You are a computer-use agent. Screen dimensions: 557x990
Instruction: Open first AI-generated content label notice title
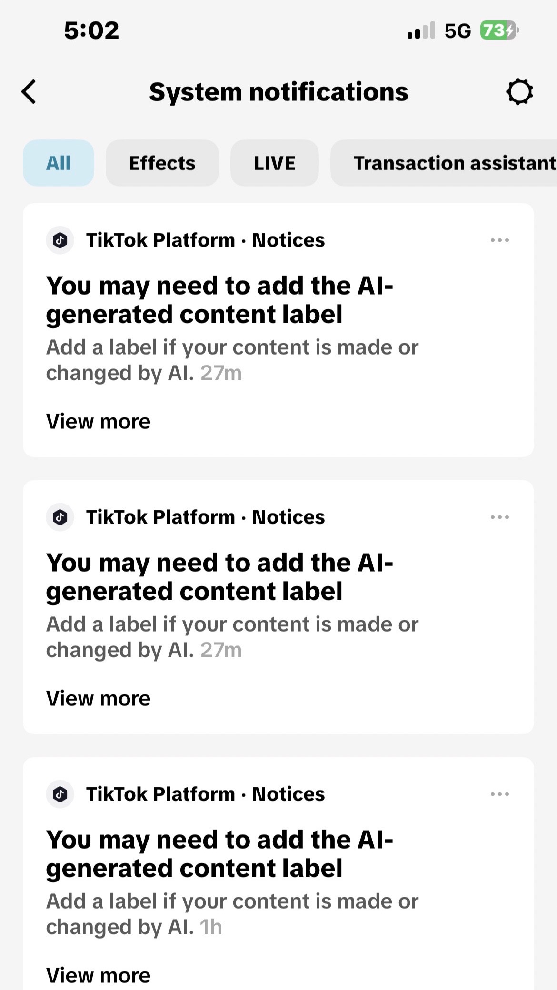(x=219, y=300)
